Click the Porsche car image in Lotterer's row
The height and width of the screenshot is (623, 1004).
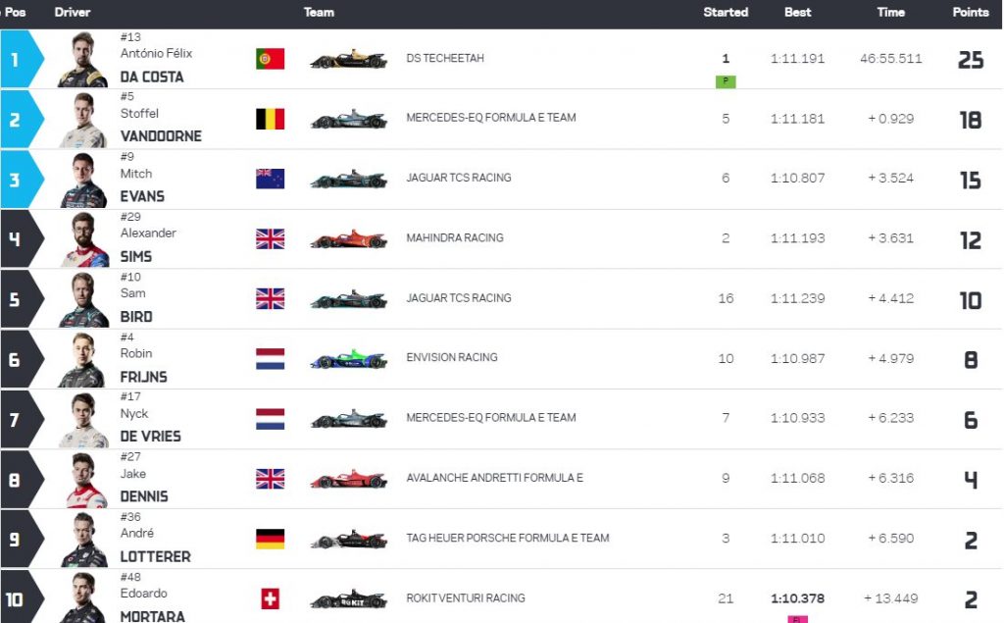point(349,539)
